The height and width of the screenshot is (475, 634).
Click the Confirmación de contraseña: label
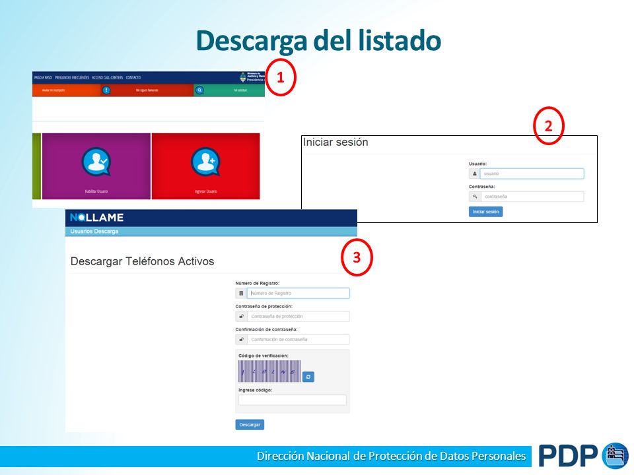[266, 329]
